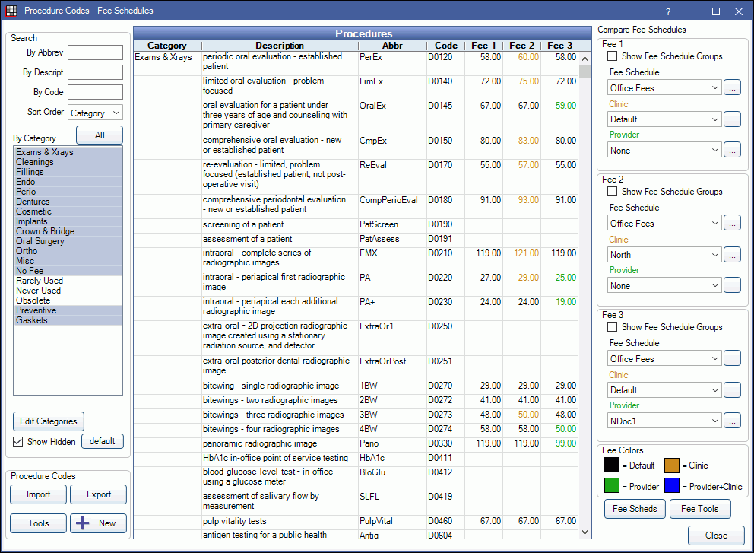Enable Show Fee Schedule Groups for Fee 1
This screenshot has height=553, width=754.
click(613, 56)
